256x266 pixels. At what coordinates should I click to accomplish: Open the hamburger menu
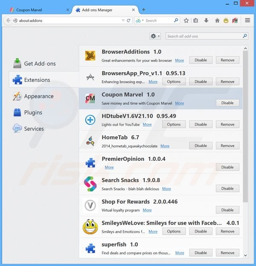[247, 21]
